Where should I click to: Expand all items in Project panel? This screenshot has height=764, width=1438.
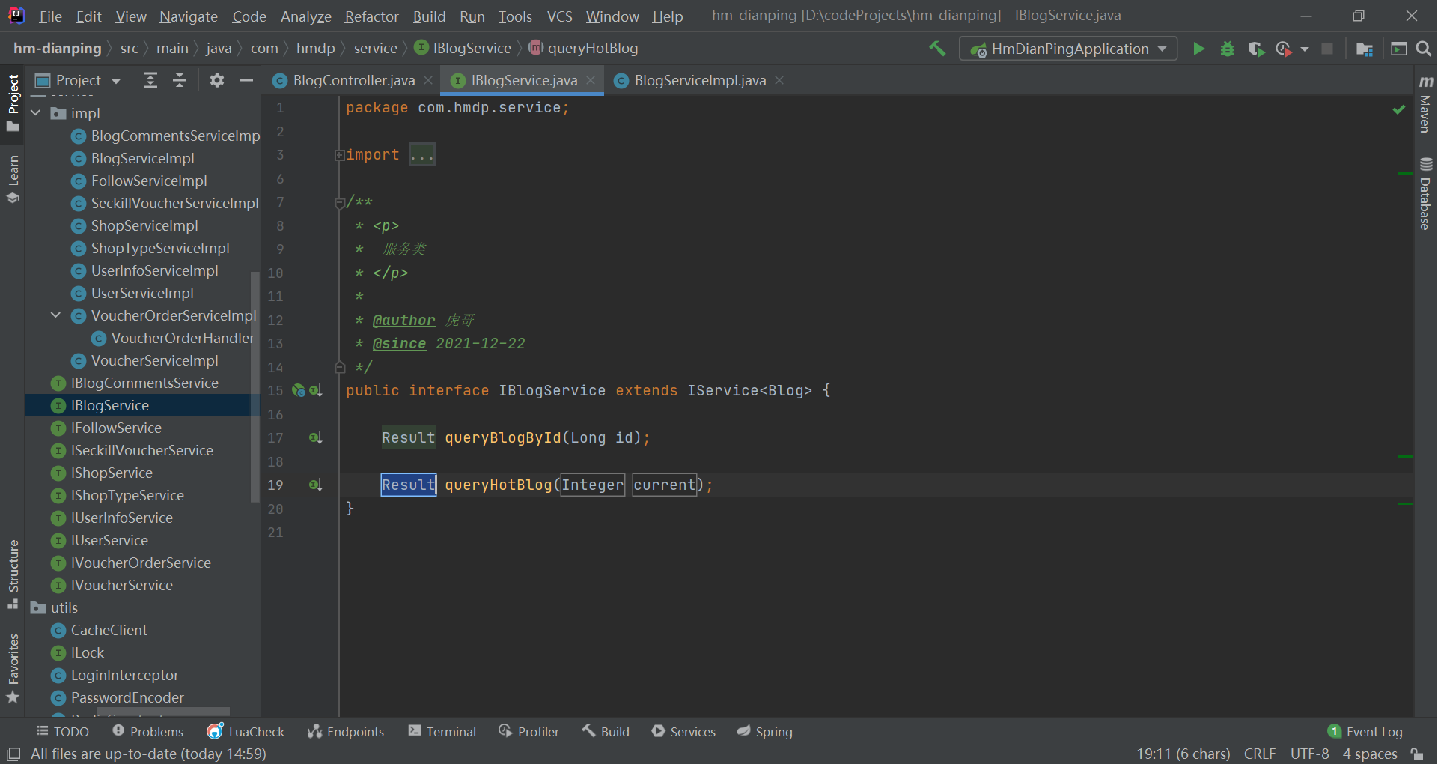[150, 80]
